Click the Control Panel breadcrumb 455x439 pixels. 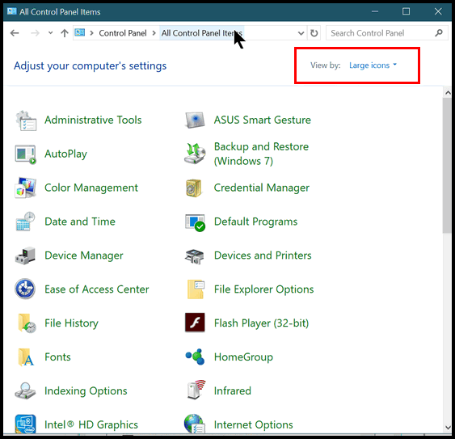click(123, 33)
